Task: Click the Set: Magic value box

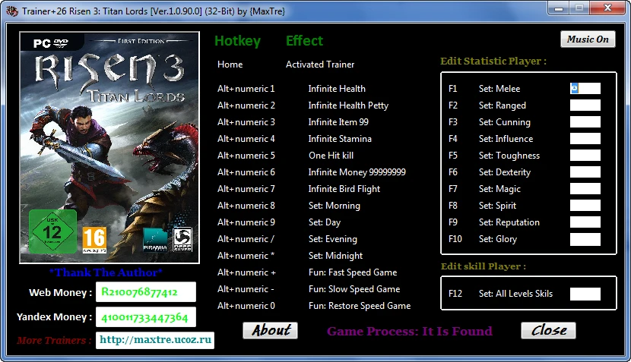Action: (x=585, y=189)
